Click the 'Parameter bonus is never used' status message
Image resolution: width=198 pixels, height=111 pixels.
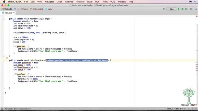(x=18, y=109)
